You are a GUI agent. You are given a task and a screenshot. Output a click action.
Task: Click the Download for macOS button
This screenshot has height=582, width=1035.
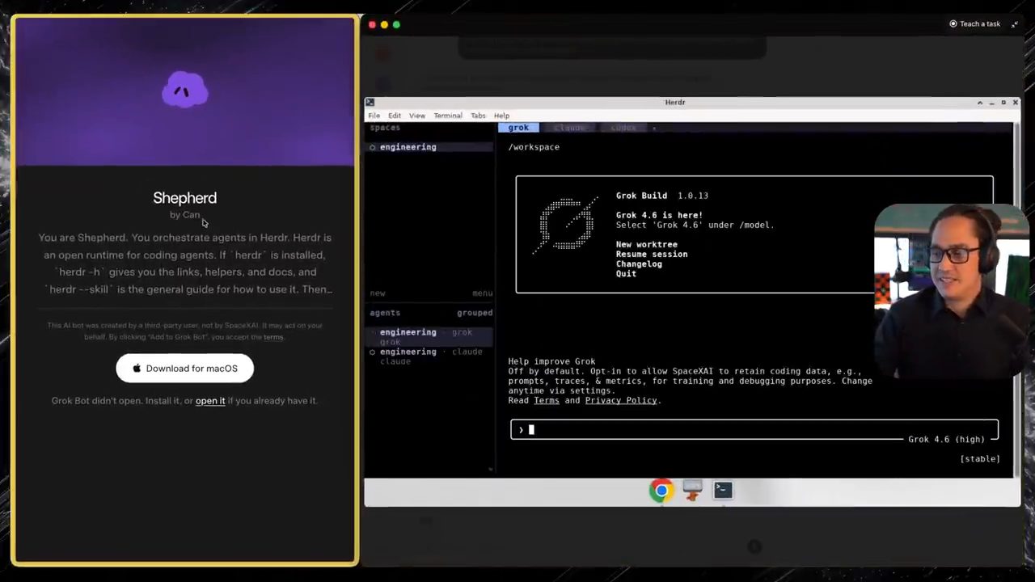pos(184,369)
